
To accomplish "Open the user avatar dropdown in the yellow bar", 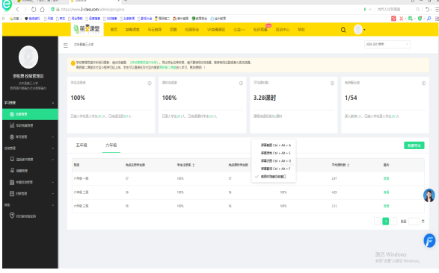I will (360, 30).
